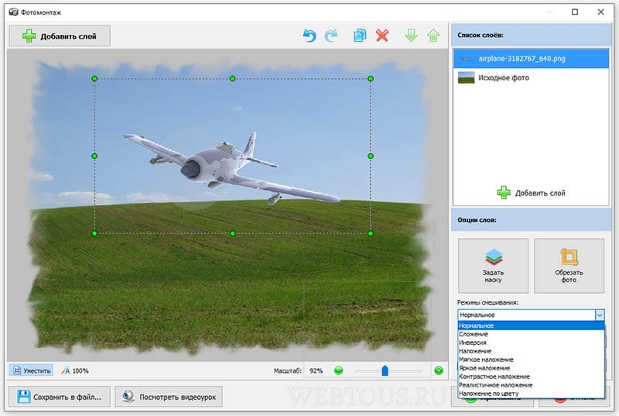The height and width of the screenshot is (416, 619).
Task: Set zoom to 100% actual size
Action: coord(74,370)
